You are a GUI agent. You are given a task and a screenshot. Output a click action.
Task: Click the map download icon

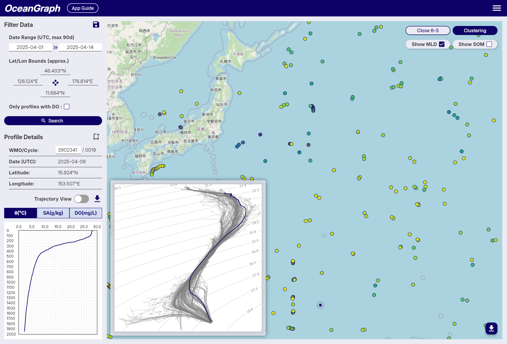click(491, 328)
